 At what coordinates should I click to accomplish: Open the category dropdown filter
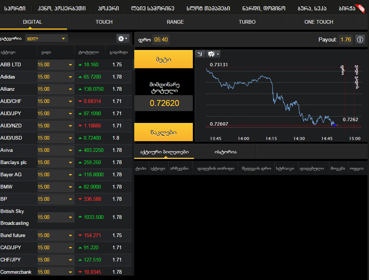coord(46,39)
